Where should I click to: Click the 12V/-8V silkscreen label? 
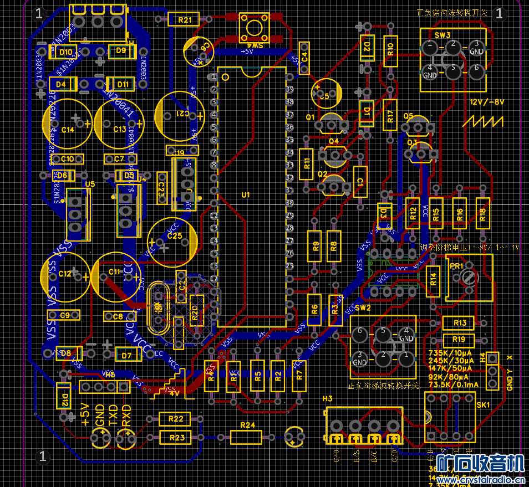pos(487,102)
